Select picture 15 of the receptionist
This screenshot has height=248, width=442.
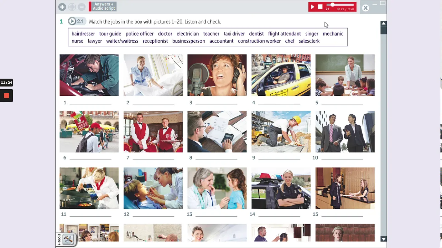pyautogui.click(x=345, y=188)
